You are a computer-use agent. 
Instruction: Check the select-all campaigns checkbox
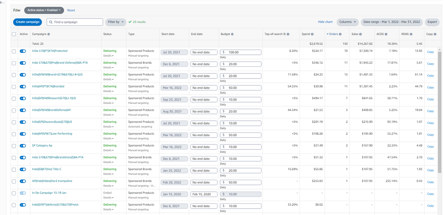click(x=14, y=34)
